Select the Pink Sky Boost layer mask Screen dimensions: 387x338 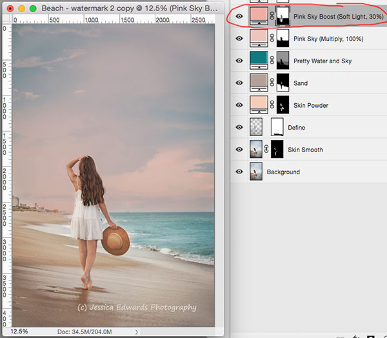[x=283, y=16]
